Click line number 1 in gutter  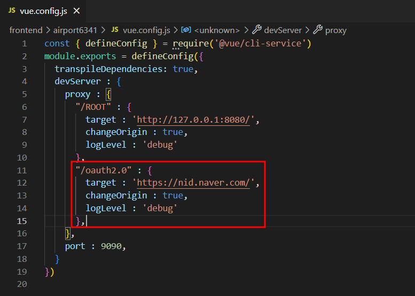coord(25,44)
